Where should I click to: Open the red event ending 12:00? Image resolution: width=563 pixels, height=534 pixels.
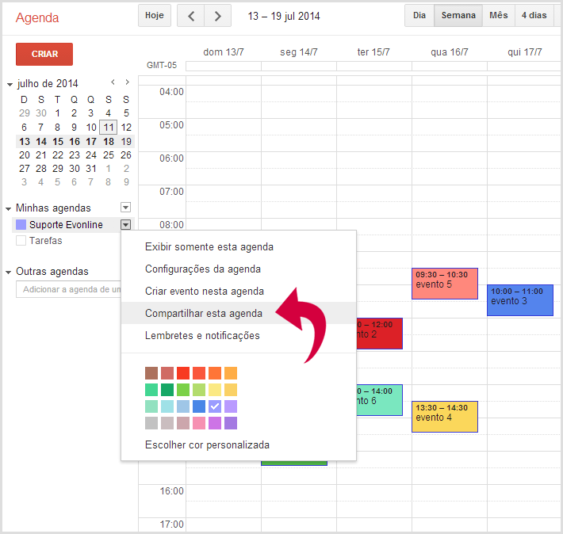coord(380,334)
